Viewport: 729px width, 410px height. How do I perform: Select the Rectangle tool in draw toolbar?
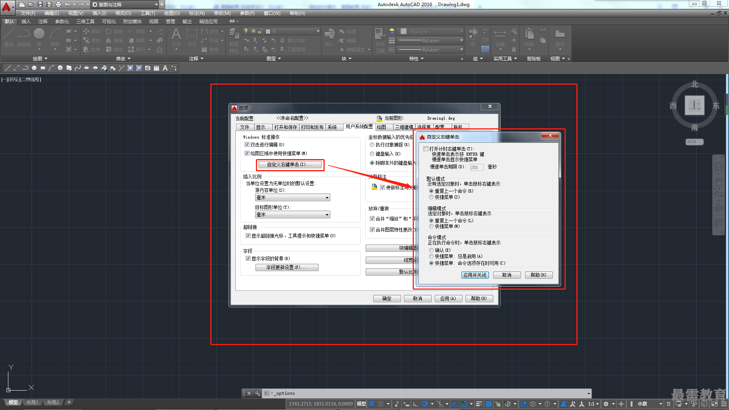pos(43,68)
